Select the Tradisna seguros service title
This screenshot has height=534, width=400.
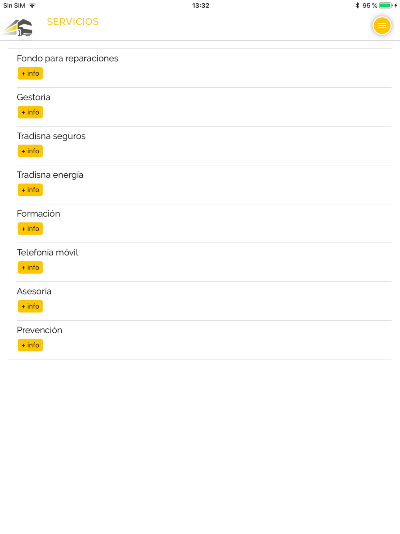[x=51, y=136]
